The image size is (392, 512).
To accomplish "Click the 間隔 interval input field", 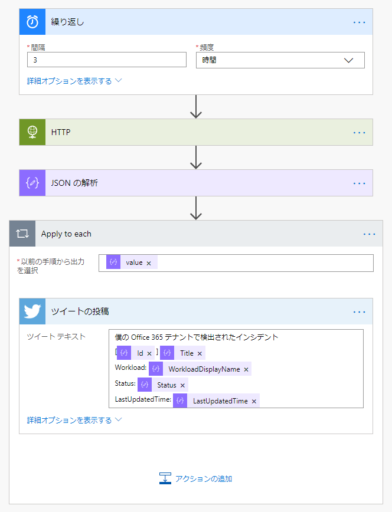I will pos(107,60).
